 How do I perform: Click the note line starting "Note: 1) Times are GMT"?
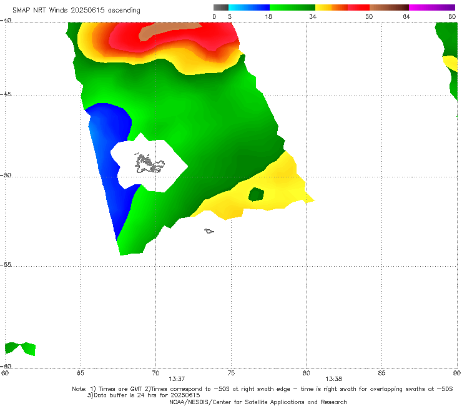[x=262, y=389]
